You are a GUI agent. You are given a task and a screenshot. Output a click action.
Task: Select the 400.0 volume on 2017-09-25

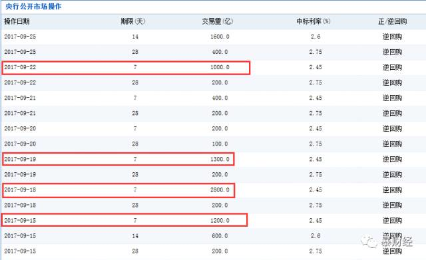(220, 52)
